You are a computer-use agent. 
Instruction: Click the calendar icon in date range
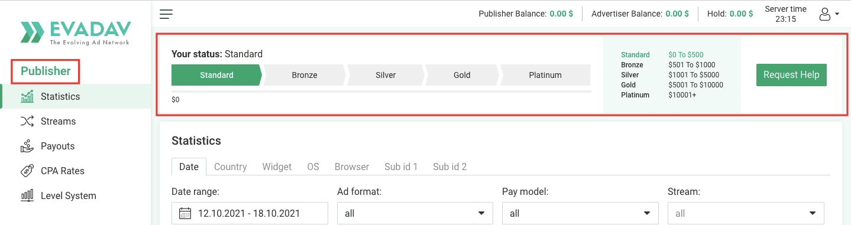pos(185,213)
